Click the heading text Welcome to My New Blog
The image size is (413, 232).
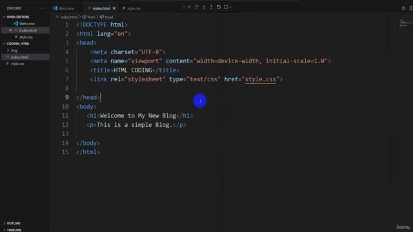point(138,116)
